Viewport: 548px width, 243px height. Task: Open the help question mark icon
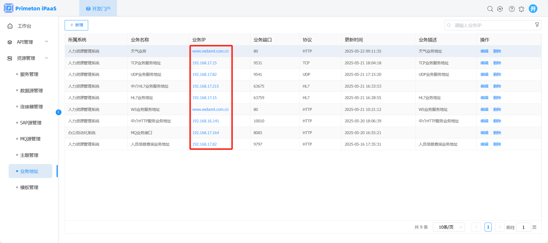512,9
